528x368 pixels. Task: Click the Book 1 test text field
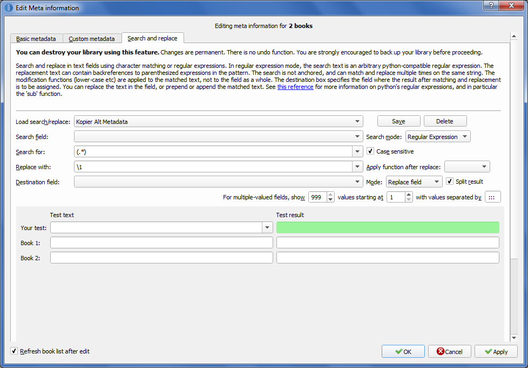pos(161,242)
